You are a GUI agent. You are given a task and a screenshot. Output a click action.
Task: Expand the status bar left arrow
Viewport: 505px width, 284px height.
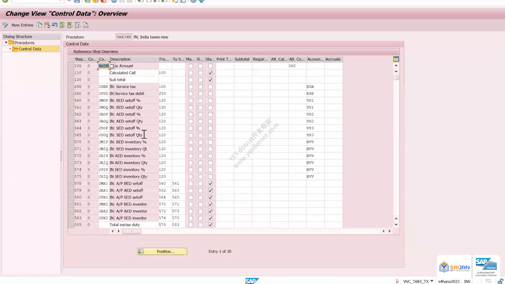[x=397, y=281]
